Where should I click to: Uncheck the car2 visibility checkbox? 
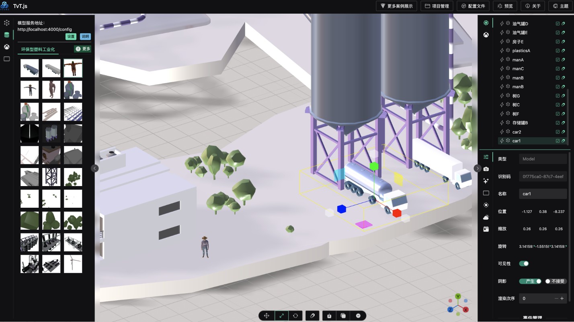coord(558,132)
